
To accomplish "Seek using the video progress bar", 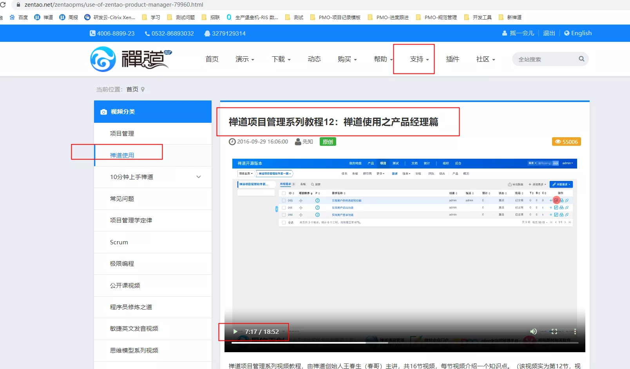I will [x=405, y=343].
